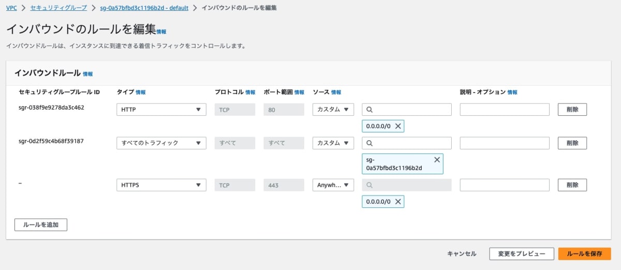This screenshot has height=270, width=621.
Task: Remove the 0.0.0.0/0 tag from the HTTP rule
Action: click(x=398, y=126)
